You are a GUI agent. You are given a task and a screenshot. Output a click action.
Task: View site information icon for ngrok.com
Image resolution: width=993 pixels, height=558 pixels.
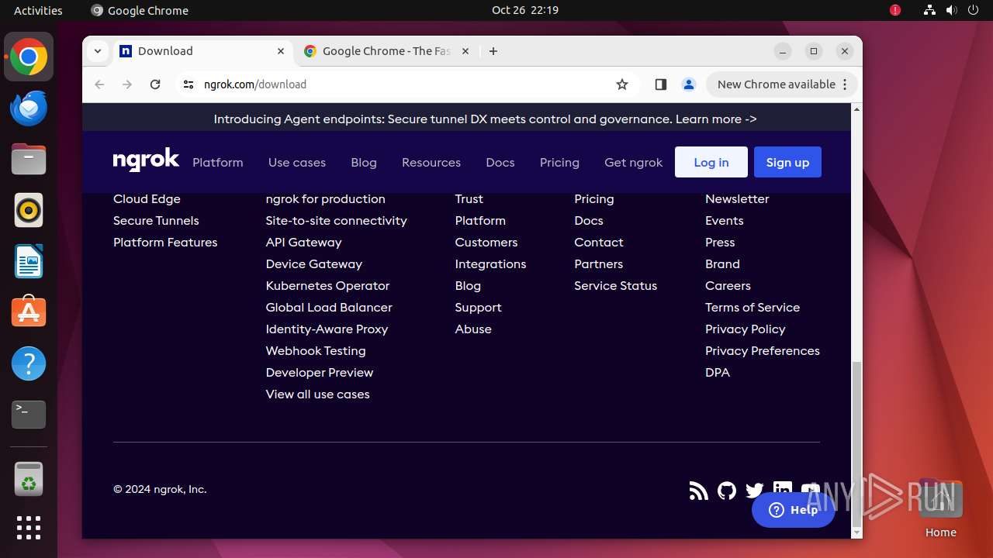[189, 84]
